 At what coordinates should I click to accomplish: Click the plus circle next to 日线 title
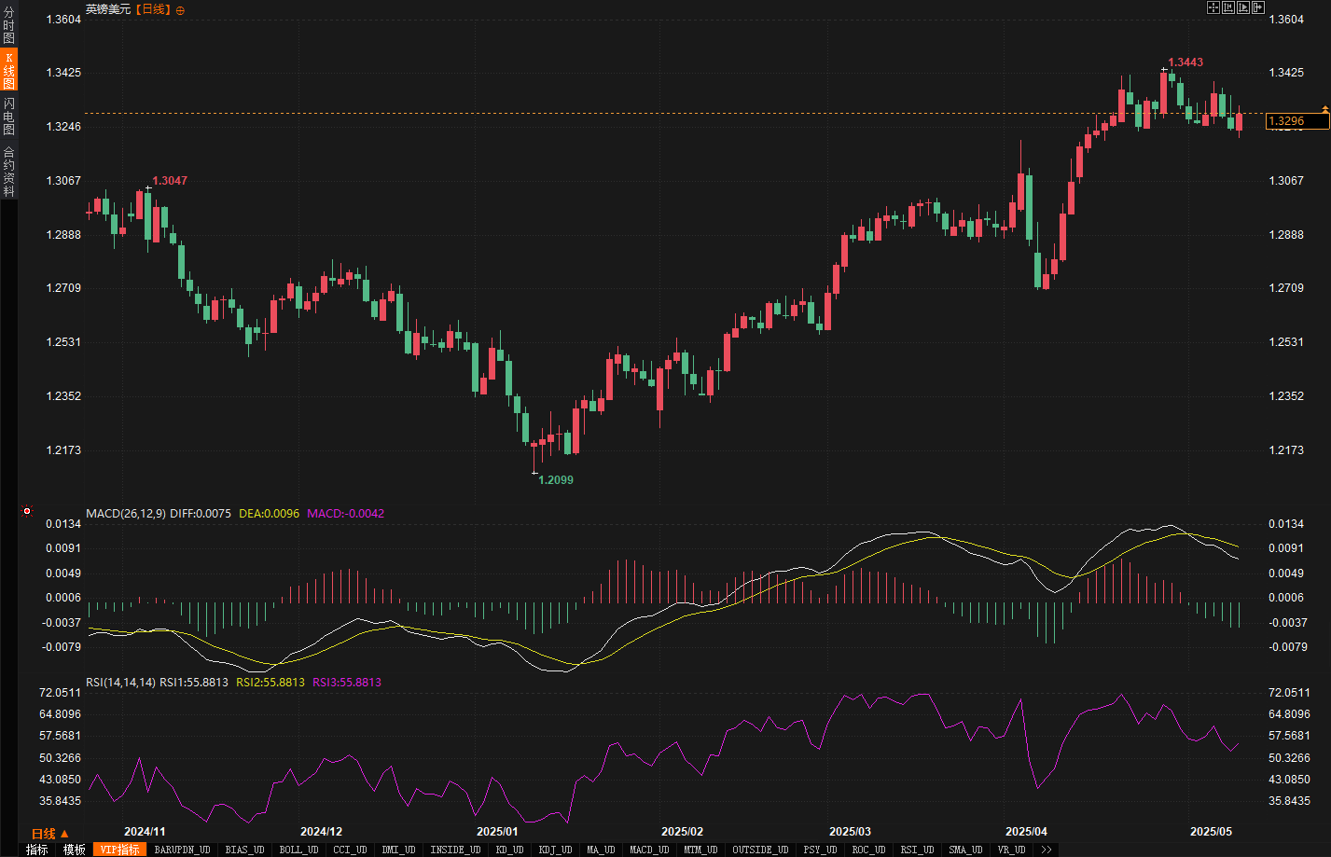click(x=180, y=9)
